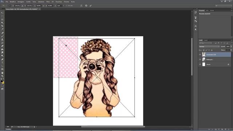Toggle lock transparent pixels
The height and width of the screenshot is (131, 233).
tap(204, 50)
